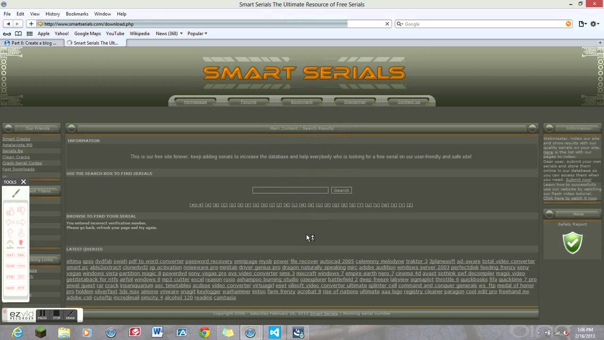Add bookmark with the plus button
The height and width of the screenshot is (340, 604).
pyautogui.click(x=31, y=24)
